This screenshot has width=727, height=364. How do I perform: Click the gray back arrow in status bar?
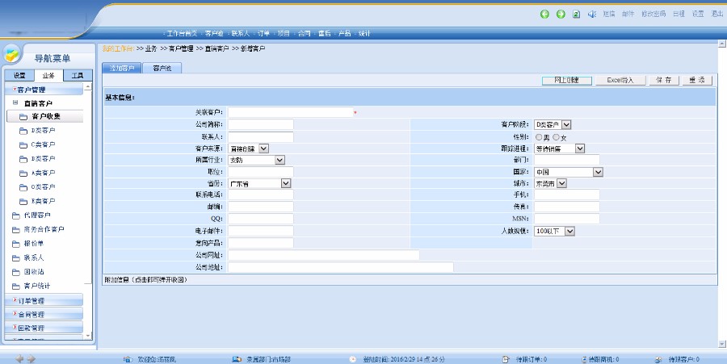(19, 358)
